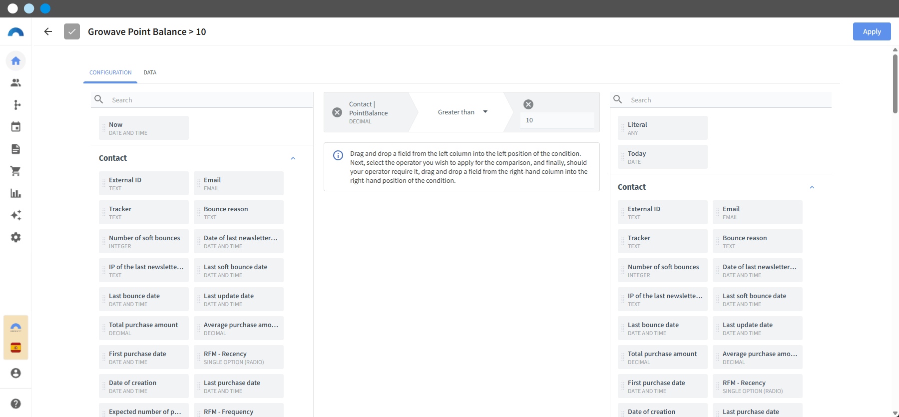The width and height of the screenshot is (899, 417).
Task: Select Total purchase amount in left column
Action: [x=144, y=328]
